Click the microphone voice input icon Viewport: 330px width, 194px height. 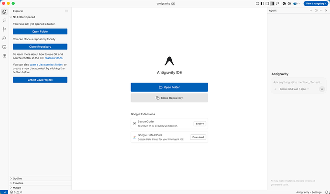(322, 89)
